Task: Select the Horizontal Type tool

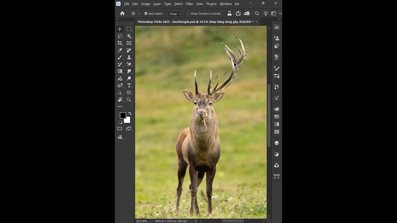Action: click(x=129, y=85)
